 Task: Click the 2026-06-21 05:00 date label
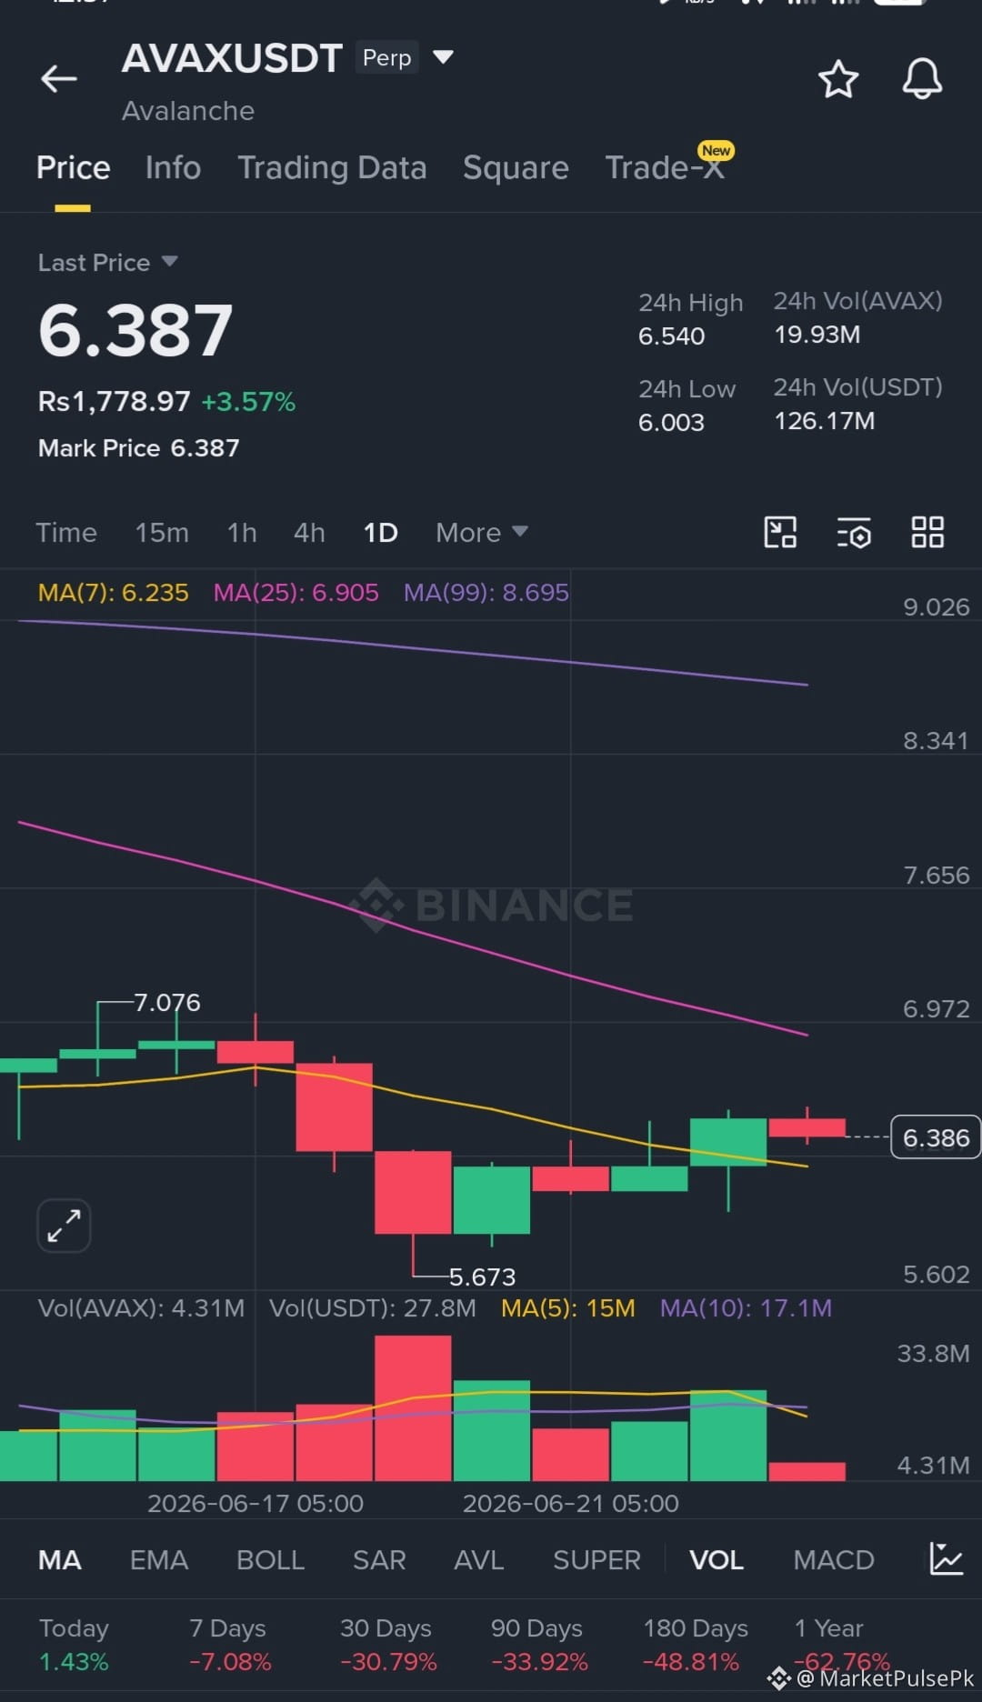[x=571, y=1503]
